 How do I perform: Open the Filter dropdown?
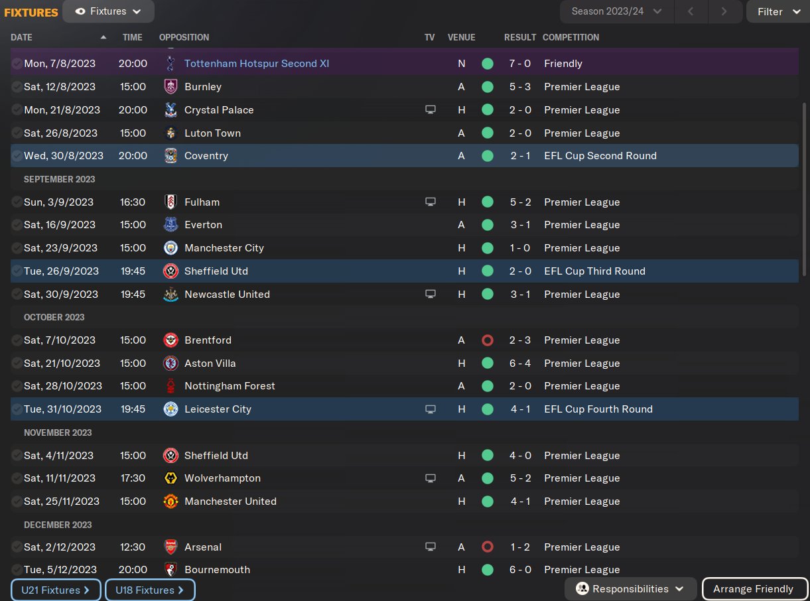coord(777,11)
